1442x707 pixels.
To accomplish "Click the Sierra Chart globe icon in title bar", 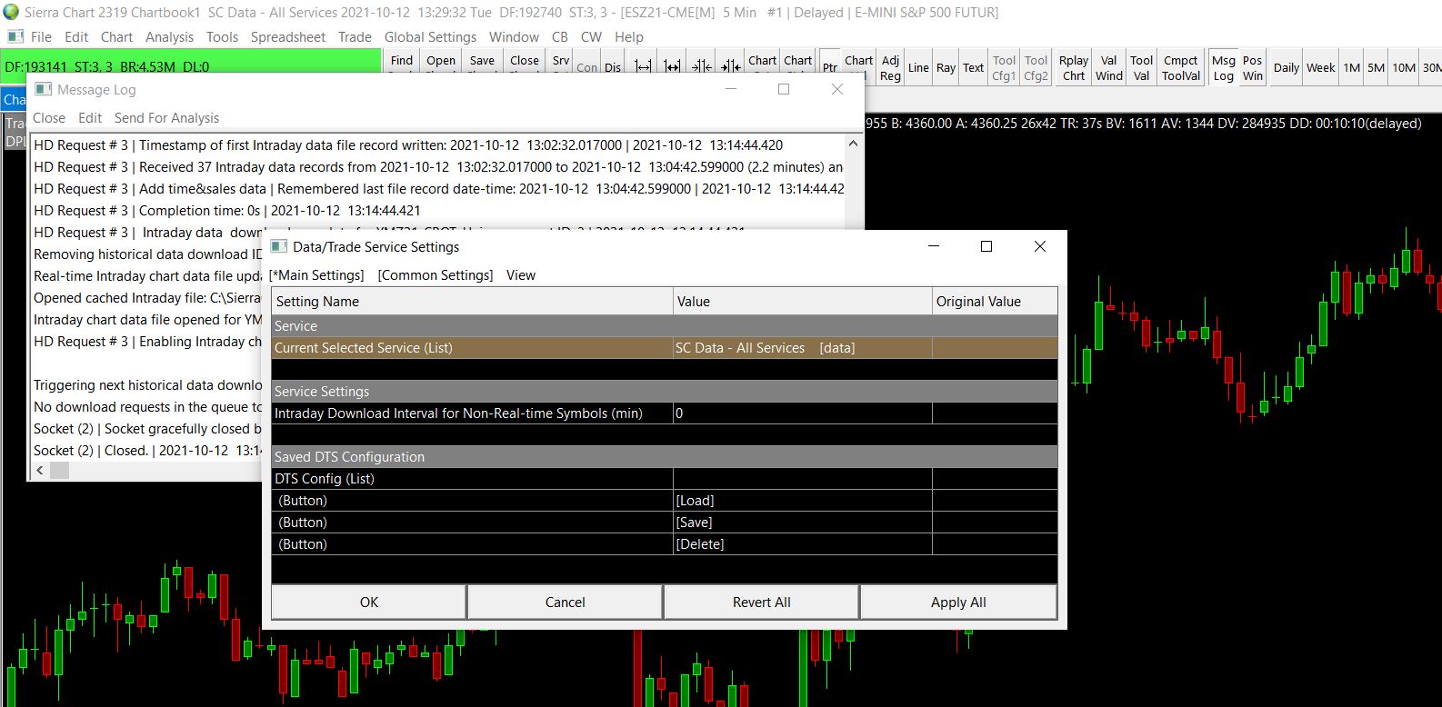I will 11,12.
